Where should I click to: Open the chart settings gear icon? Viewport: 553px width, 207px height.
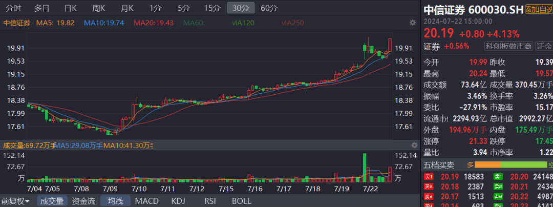[412, 23]
